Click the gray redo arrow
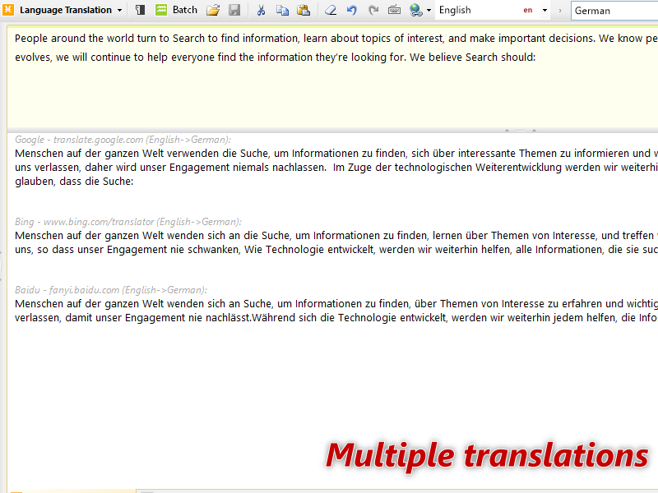The height and width of the screenshot is (493, 658). pos(373,10)
